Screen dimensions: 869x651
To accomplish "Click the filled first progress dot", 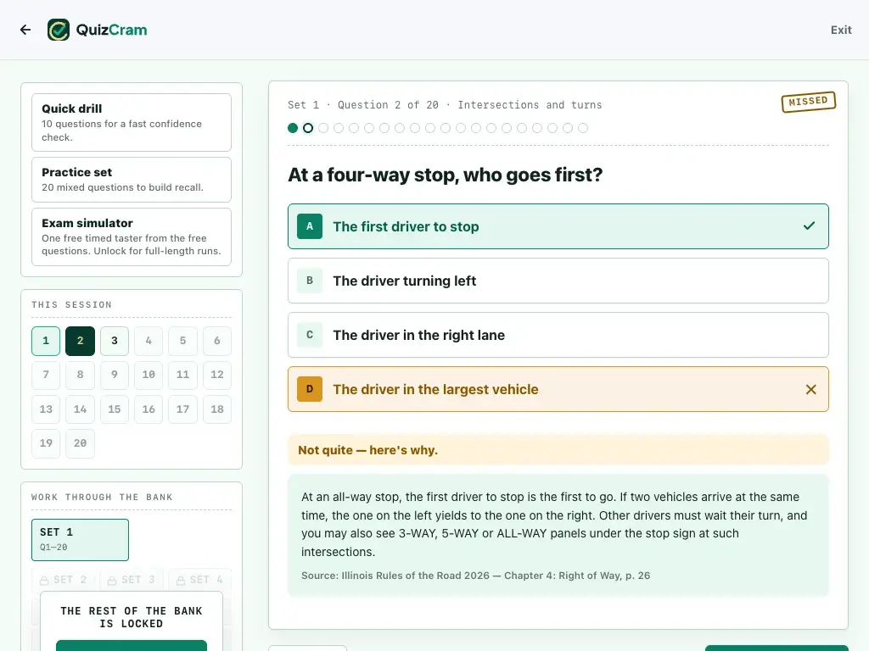I will [x=293, y=129].
